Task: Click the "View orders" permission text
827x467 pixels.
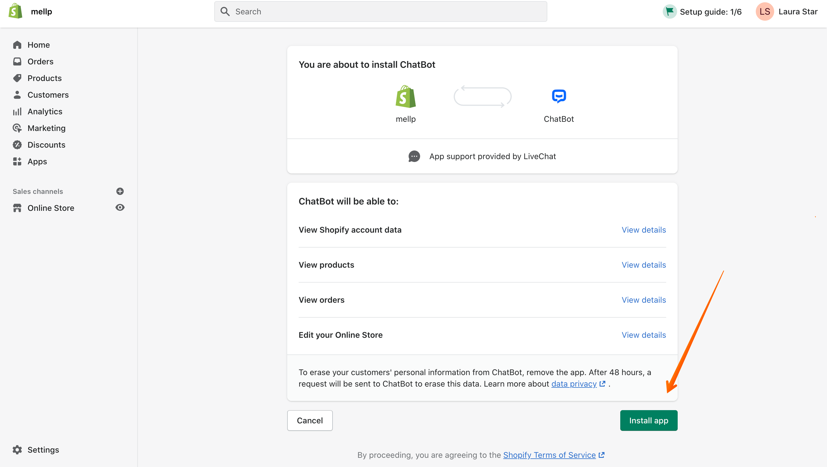Action: (321, 300)
